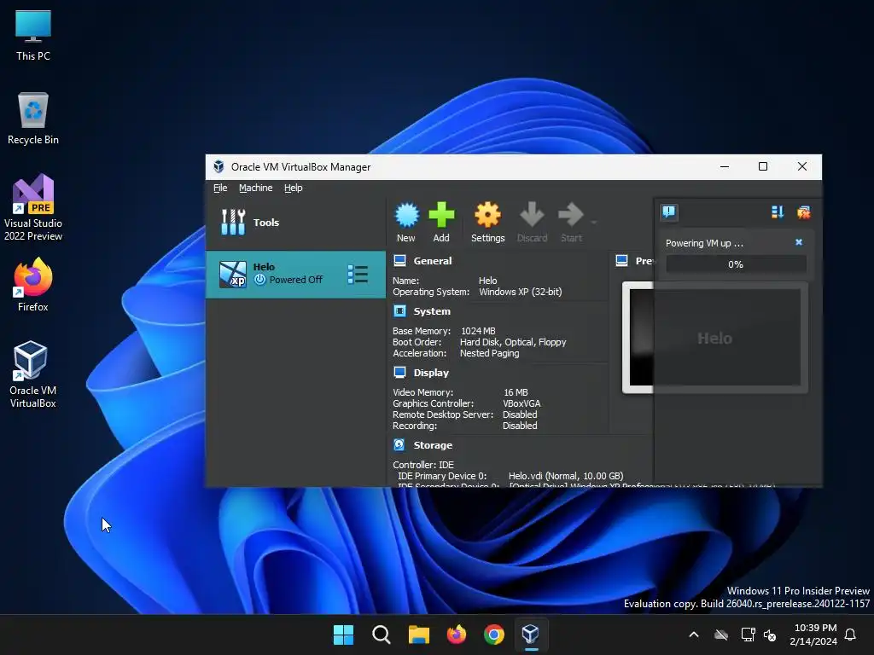The width and height of the screenshot is (874, 655).
Task: Click the General section header
Action: [x=433, y=261]
